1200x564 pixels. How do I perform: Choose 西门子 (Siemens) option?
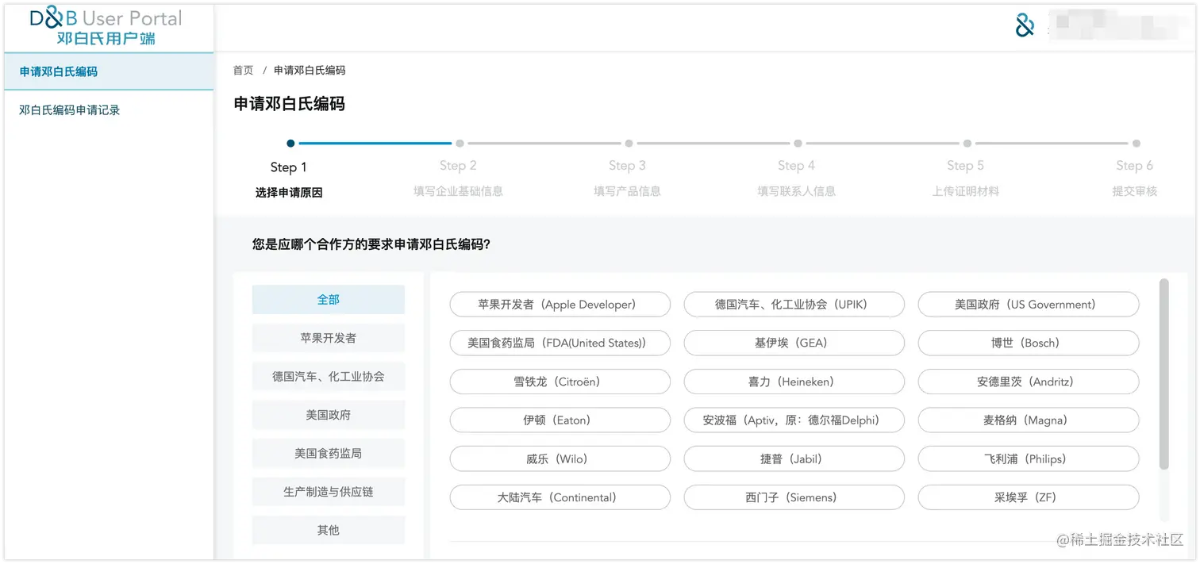coord(794,497)
